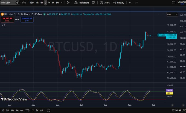Click the 84.66 spread value
Viewport: 186px width, 113px height.
(x=17, y=20)
